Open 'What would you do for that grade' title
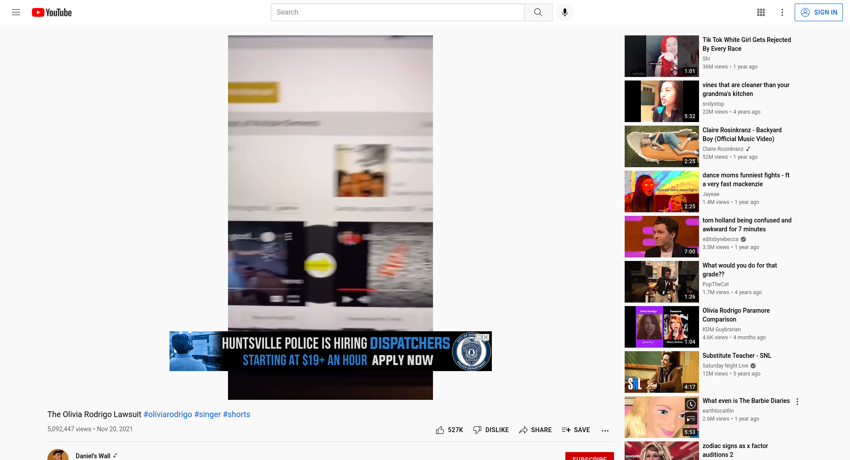Viewport: 850px width, 460px height. 740,270
